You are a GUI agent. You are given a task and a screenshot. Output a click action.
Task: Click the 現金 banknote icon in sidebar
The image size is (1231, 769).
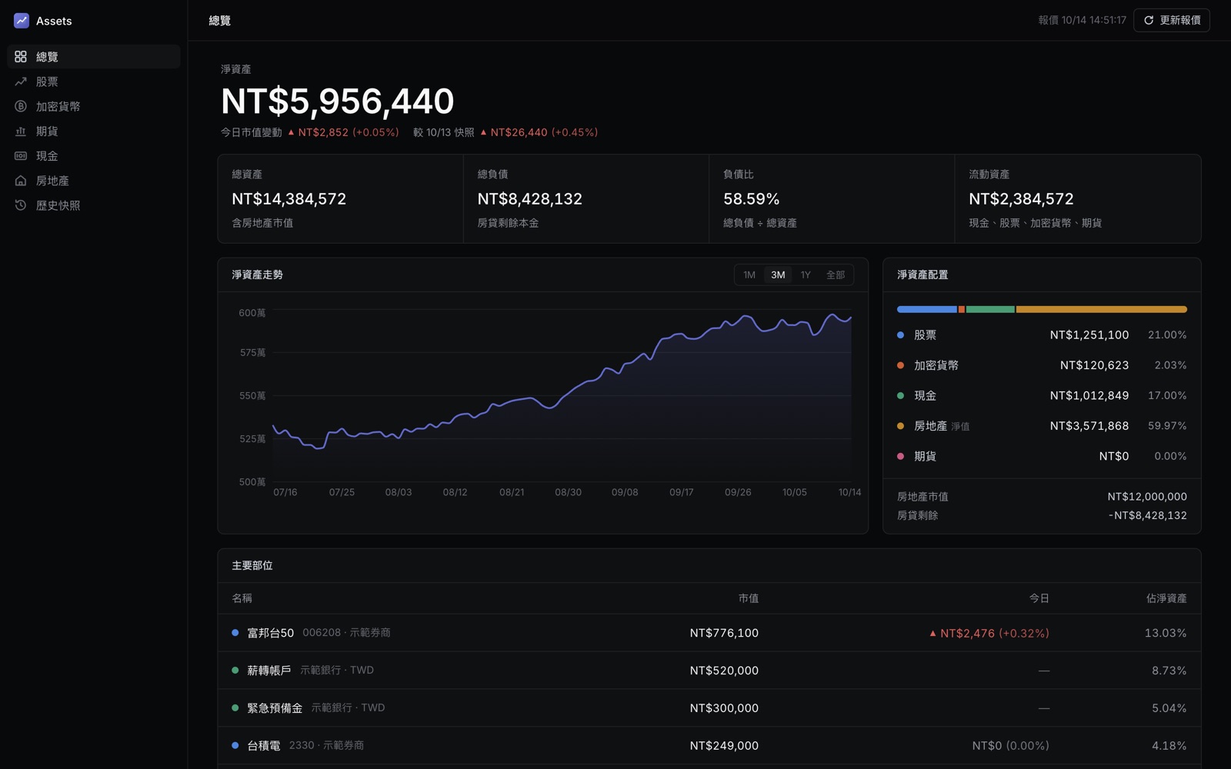click(21, 156)
